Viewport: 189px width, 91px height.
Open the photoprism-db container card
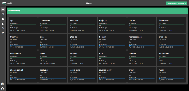pyautogui.click(x=23, y=75)
